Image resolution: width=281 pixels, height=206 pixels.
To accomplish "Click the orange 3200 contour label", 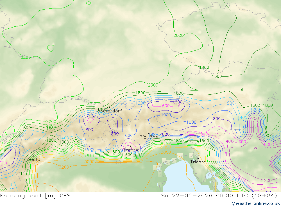I will click(64, 167).
